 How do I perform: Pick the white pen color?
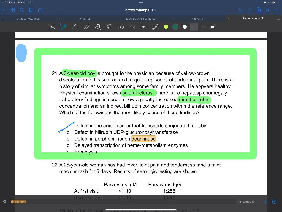tap(185, 27)
